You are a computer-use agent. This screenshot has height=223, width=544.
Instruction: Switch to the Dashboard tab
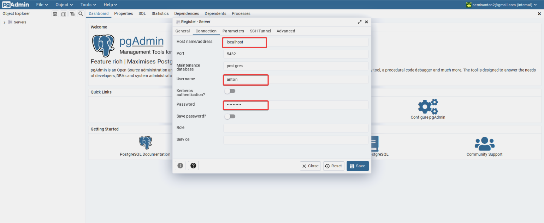point(99,14)
